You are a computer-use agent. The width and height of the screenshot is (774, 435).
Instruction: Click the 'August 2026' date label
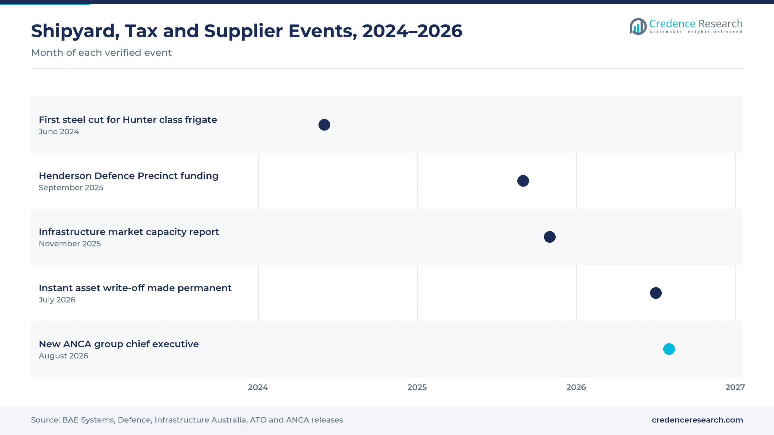coord(63,356)
